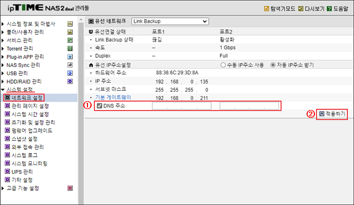Expand 서비스 관리 menu arrow
Screen dimensions: 354x205
point(3,40)
